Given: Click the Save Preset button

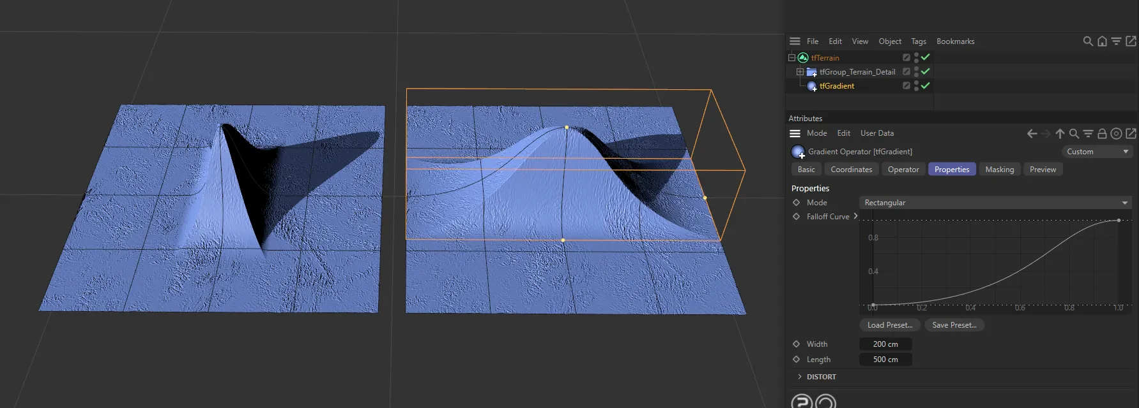Looking at the screenshot, I should 954,325.
